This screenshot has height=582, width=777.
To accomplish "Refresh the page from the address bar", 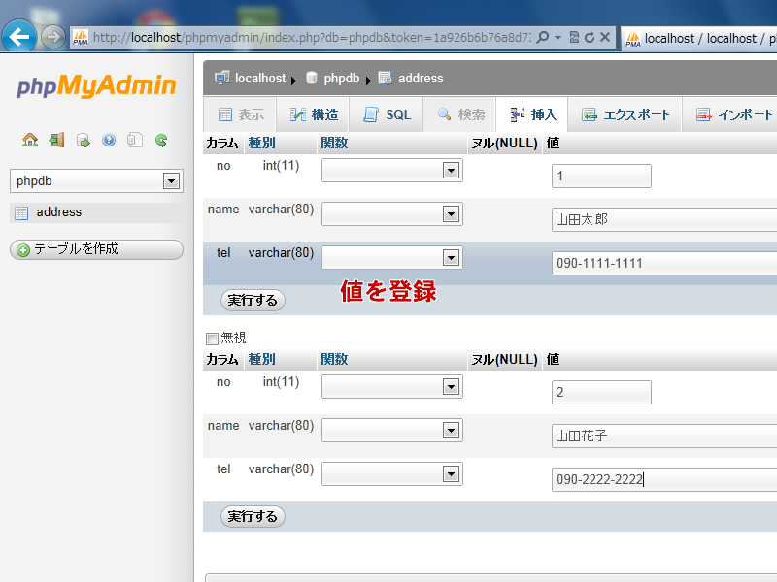I will (x=589, y=38).
